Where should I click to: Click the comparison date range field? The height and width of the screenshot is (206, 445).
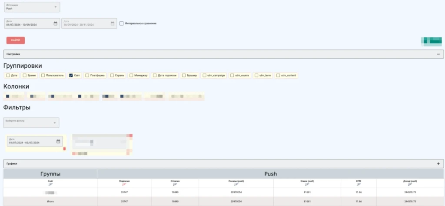point(89,23)
